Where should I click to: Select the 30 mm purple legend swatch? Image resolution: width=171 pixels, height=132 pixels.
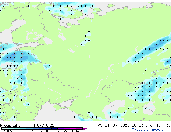(60, 128)
